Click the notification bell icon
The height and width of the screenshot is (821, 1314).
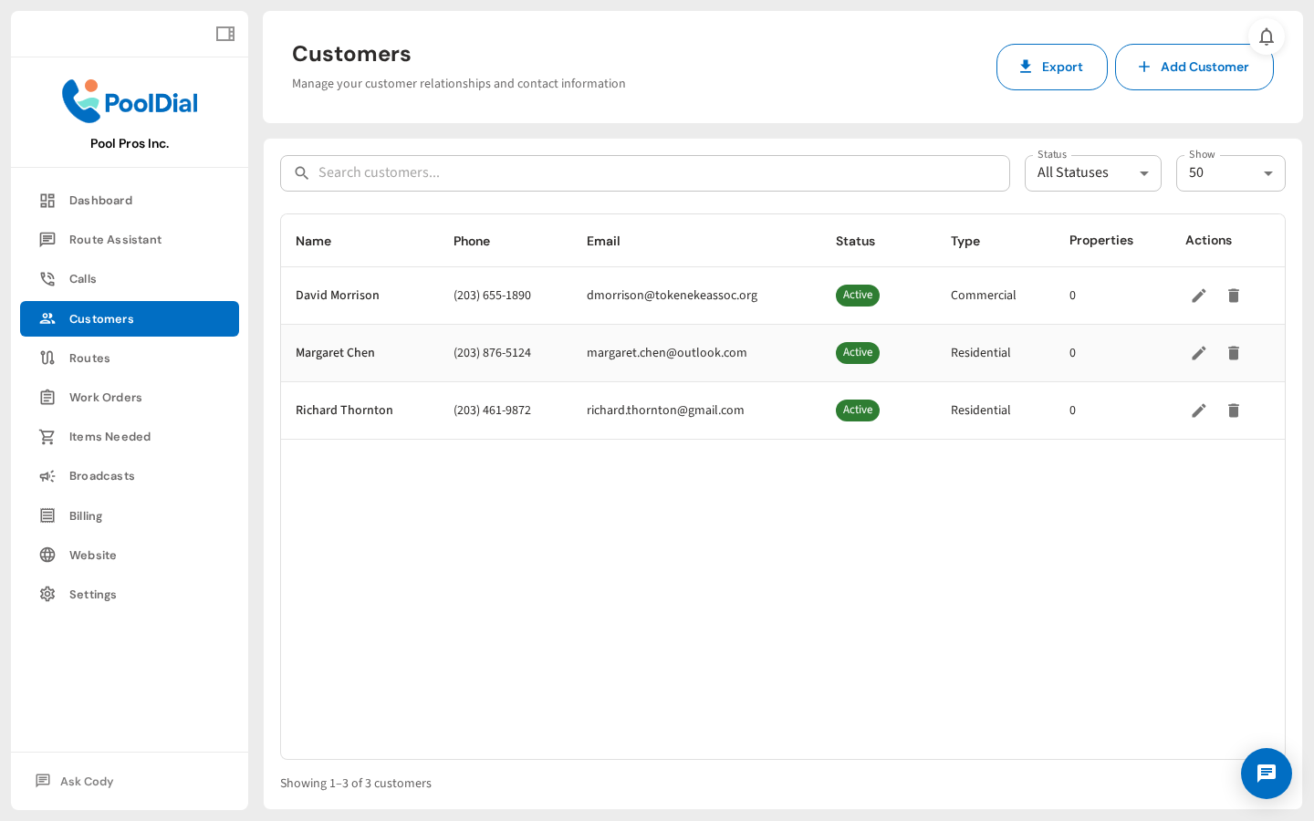1267,36
